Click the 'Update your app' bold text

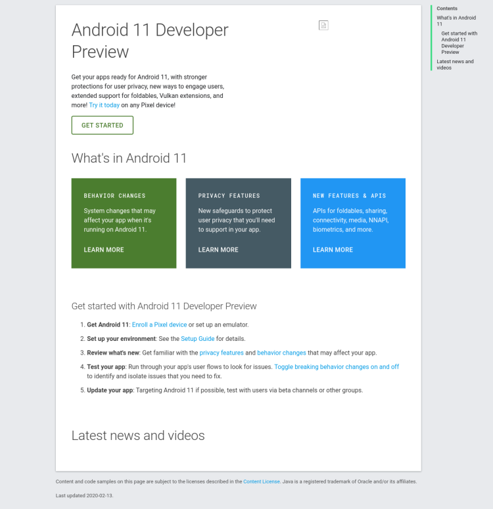tap(110, 390)
